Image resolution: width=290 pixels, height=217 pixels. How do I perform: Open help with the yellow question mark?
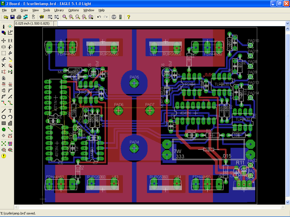129,17
